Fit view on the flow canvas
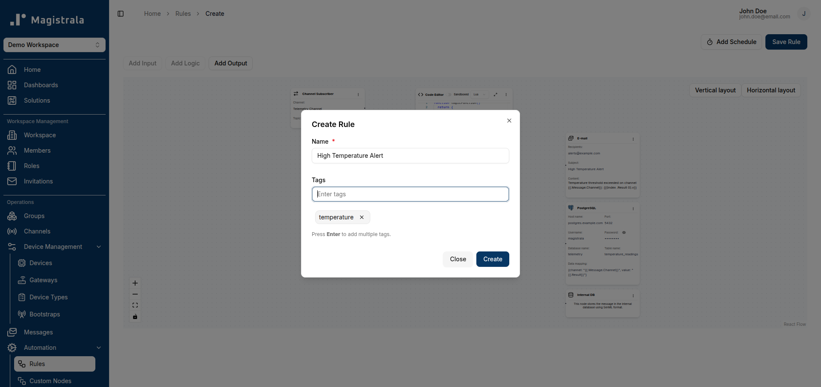Image resolution: width=821 pixels, height=387 pixels. [x=135, y=305]
